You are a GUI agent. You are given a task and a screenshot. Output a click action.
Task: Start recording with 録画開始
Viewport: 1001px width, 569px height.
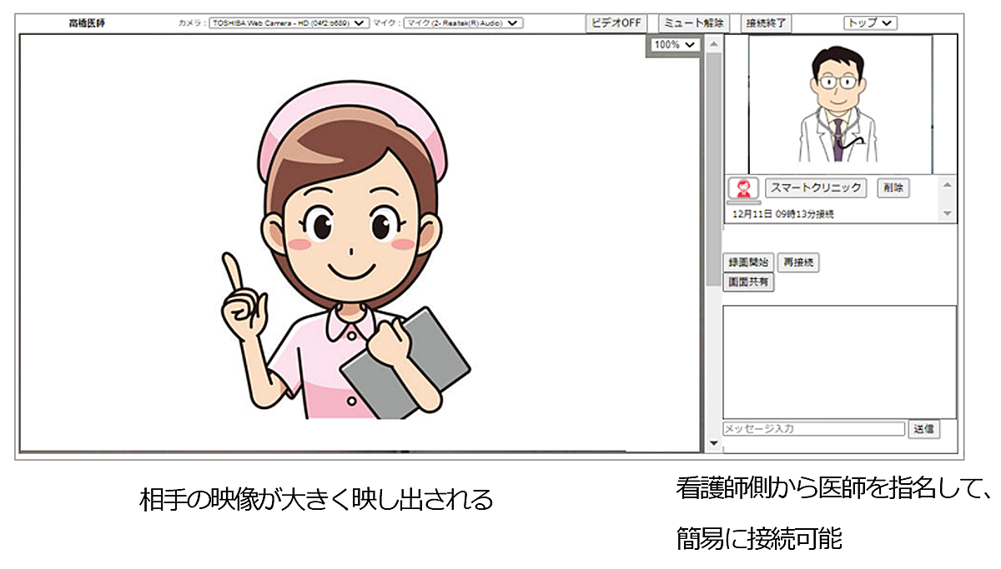[748, 262]
